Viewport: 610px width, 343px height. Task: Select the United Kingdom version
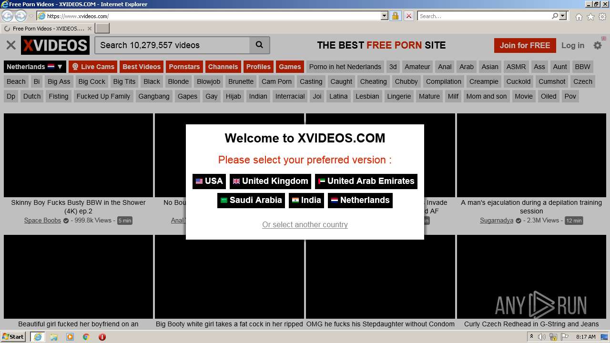click(270, 181)
